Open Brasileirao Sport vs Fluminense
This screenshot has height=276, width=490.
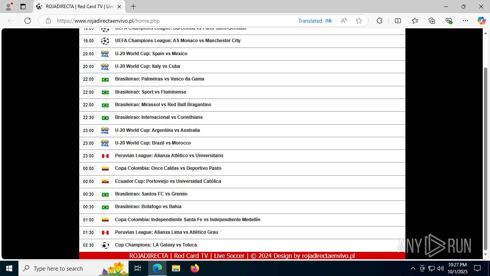point(150,92)
